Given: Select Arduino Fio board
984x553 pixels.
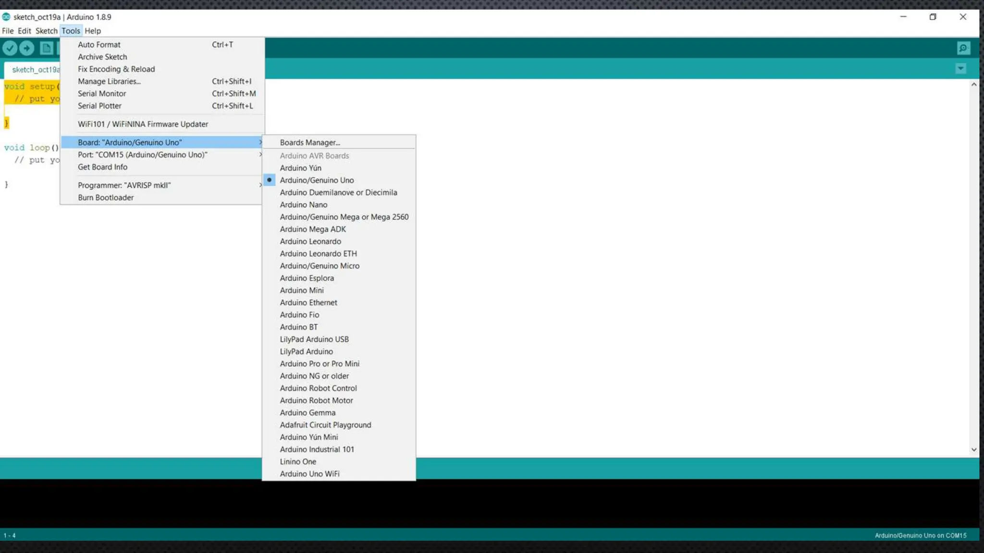Looking at the screenshot, I should coord(339,315).
